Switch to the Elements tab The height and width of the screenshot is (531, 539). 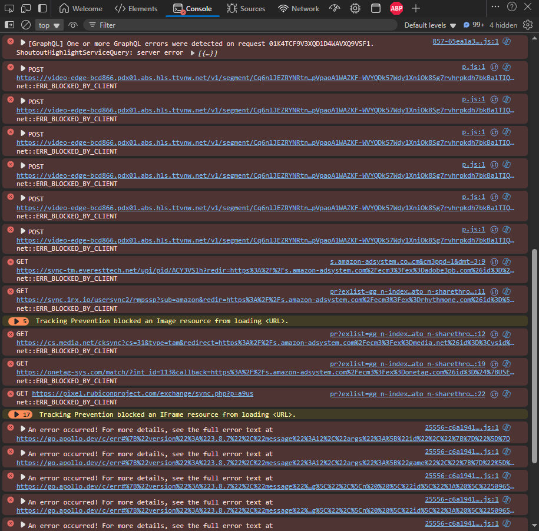pos(136,9)
